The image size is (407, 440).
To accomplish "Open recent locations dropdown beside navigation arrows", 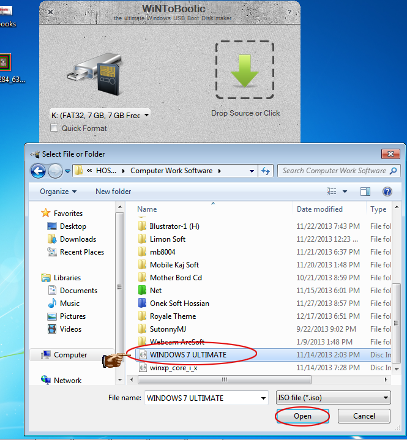I will [x=68, y=171].
